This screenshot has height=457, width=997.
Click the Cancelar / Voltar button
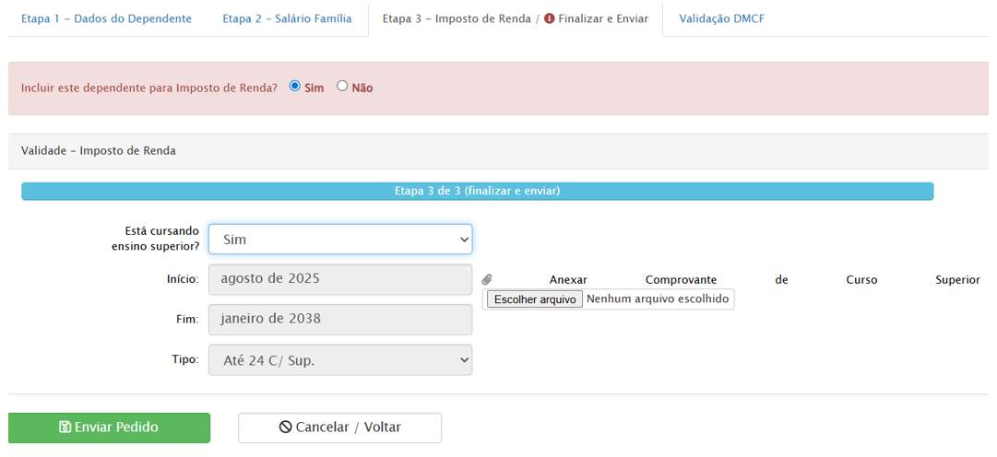point(339,428)
